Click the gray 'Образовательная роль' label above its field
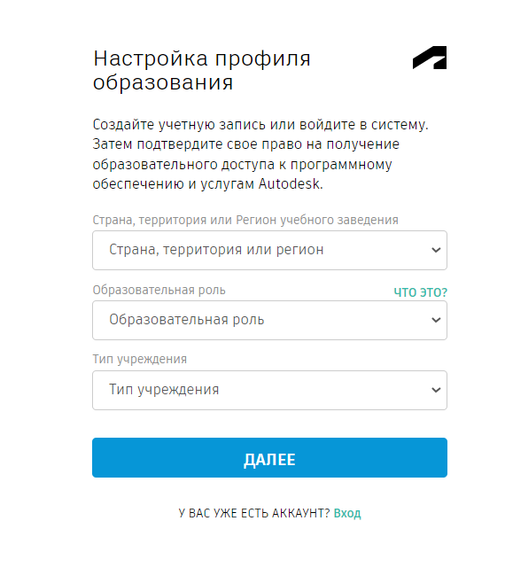This screenshot has width=505, height=583. (159, 290)
